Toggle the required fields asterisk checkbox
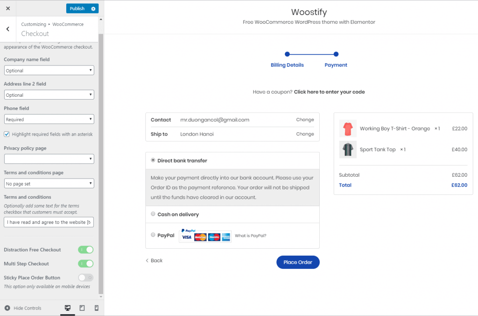 (x=7, y=134)
